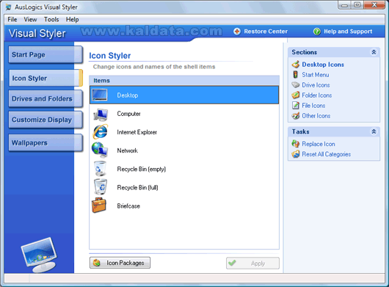Select the Briefcase row text

tap(128, 206)
